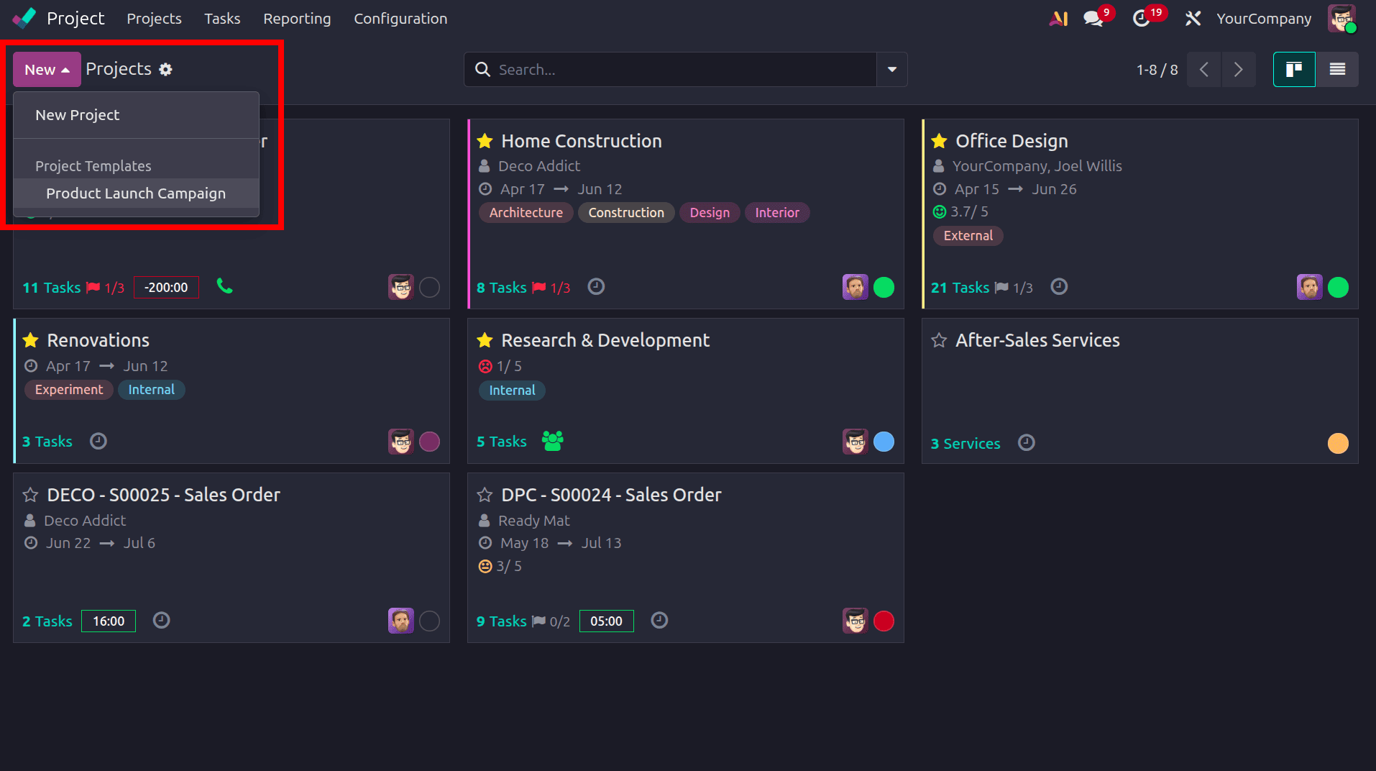Open the user avatar menu
This screenshot has width=1376, height=771.
[x=1341, y=19]
